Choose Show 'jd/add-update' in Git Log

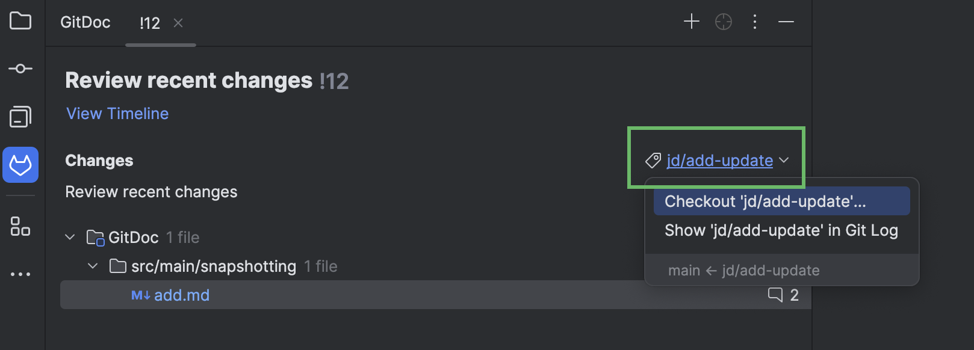coord(780,230)
